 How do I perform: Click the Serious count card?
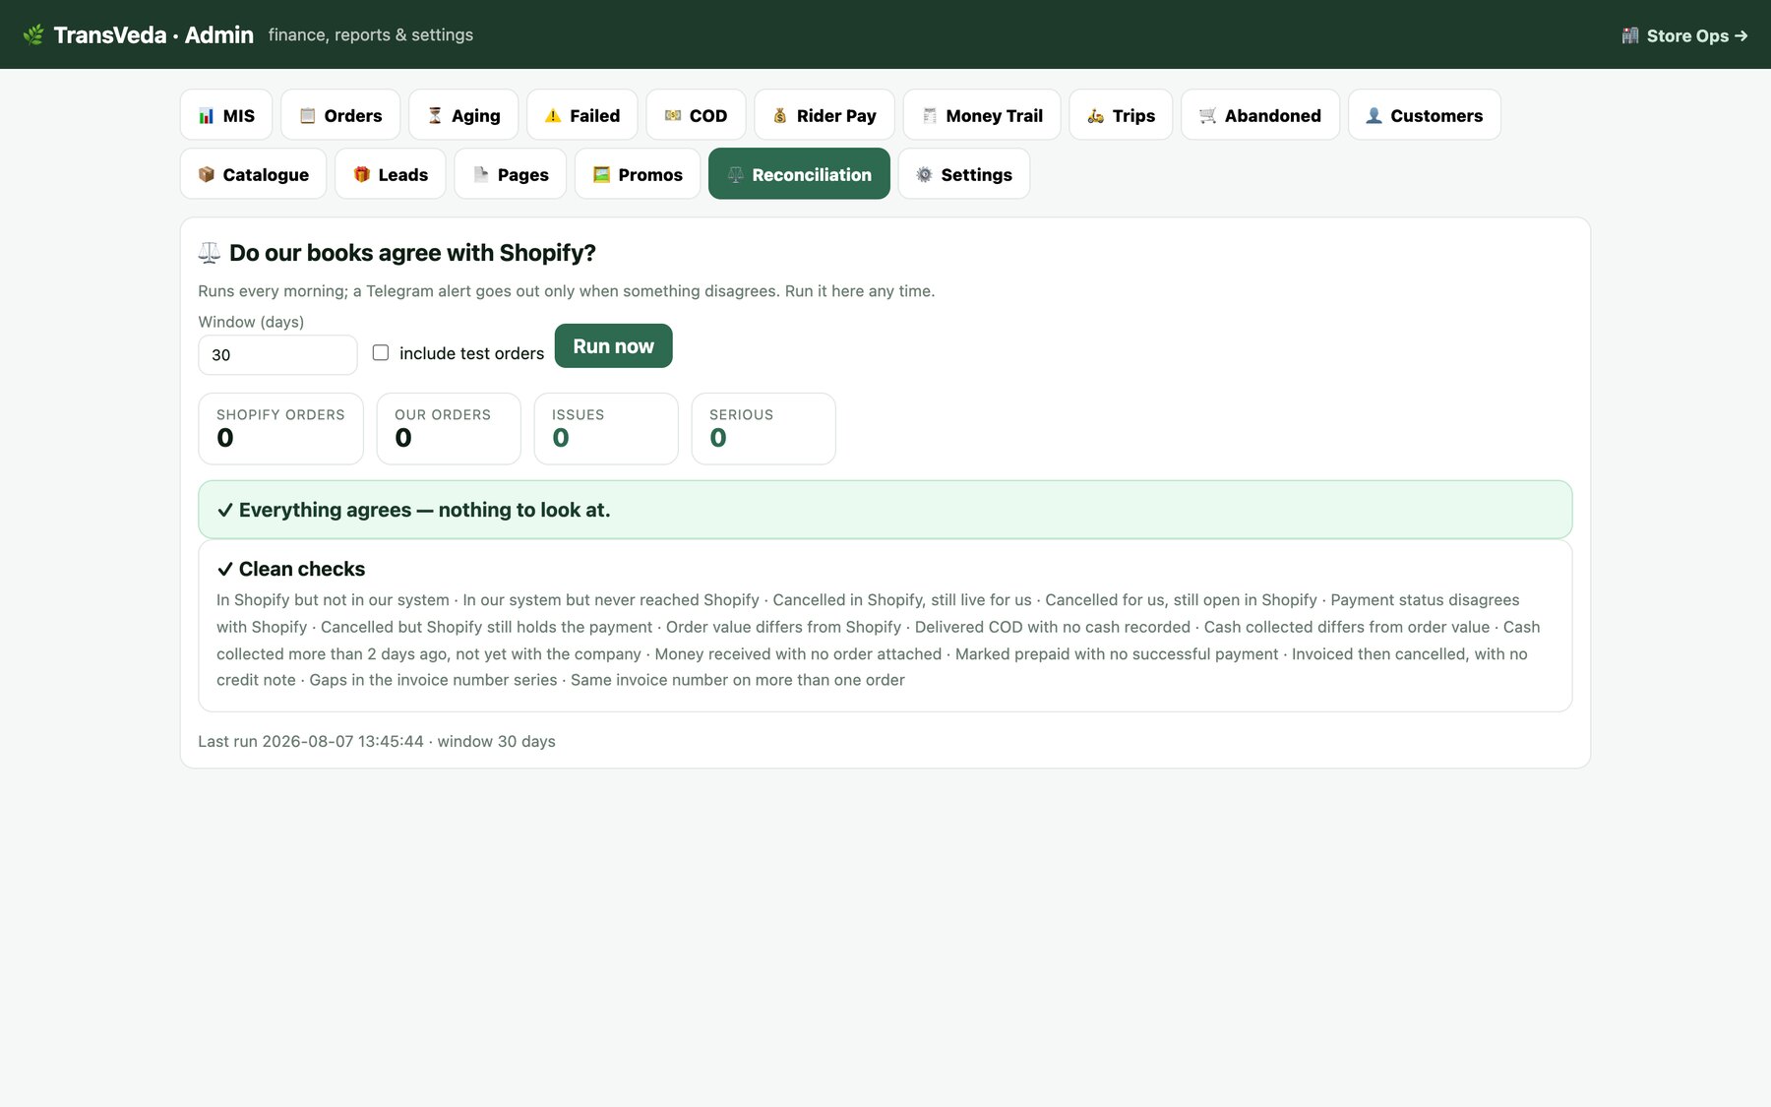click(763, 429)
